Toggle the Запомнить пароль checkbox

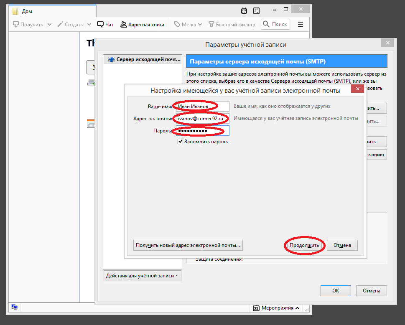click(x=181, y=142)
